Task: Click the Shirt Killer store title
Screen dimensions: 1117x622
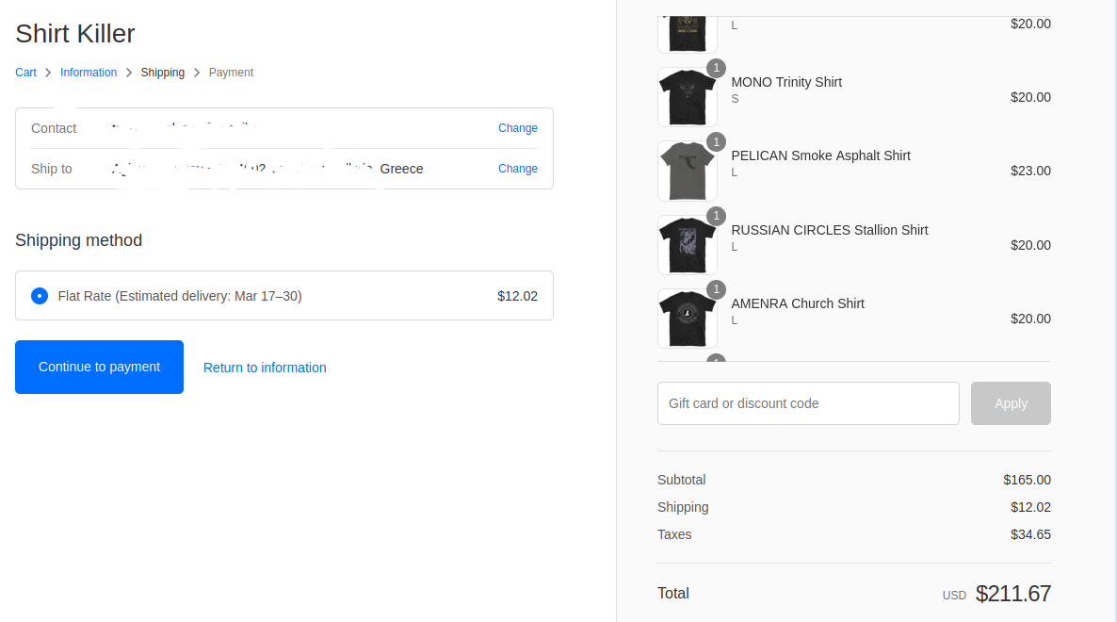Action: tap(75, 34)
